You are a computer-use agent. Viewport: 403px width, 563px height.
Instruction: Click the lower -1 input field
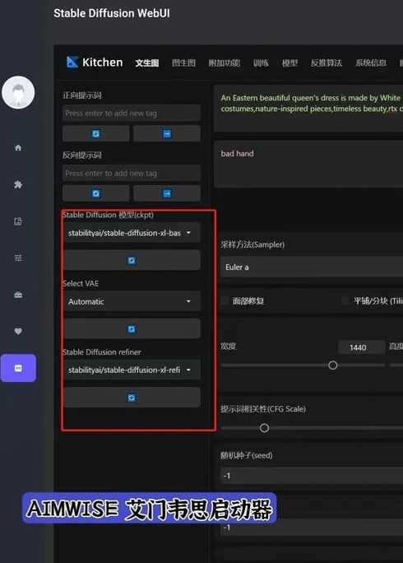[x=312, y=528]
